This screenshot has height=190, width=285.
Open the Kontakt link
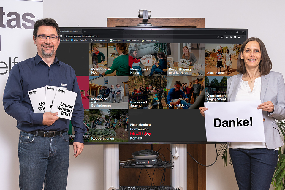(136, 138)
